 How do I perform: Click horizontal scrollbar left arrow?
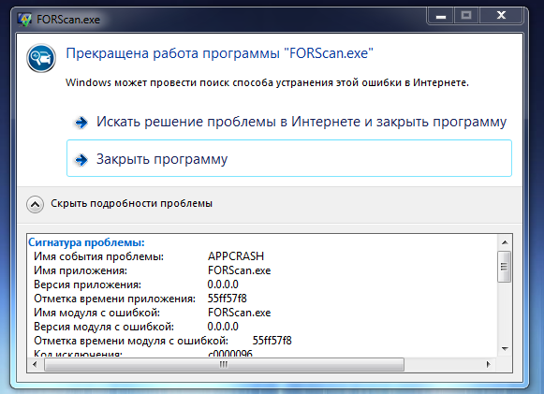35,364
